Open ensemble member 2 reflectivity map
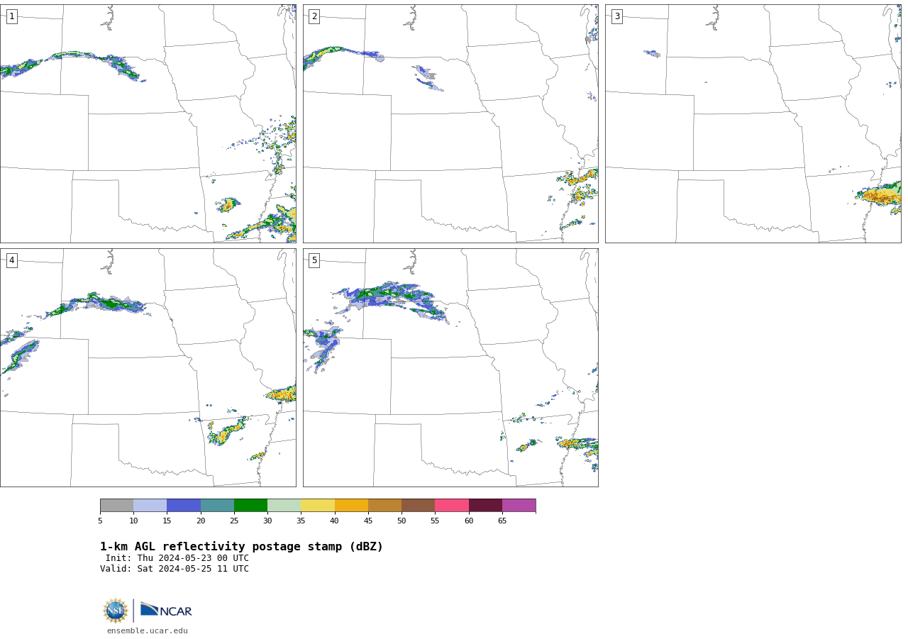 [450, 123]
